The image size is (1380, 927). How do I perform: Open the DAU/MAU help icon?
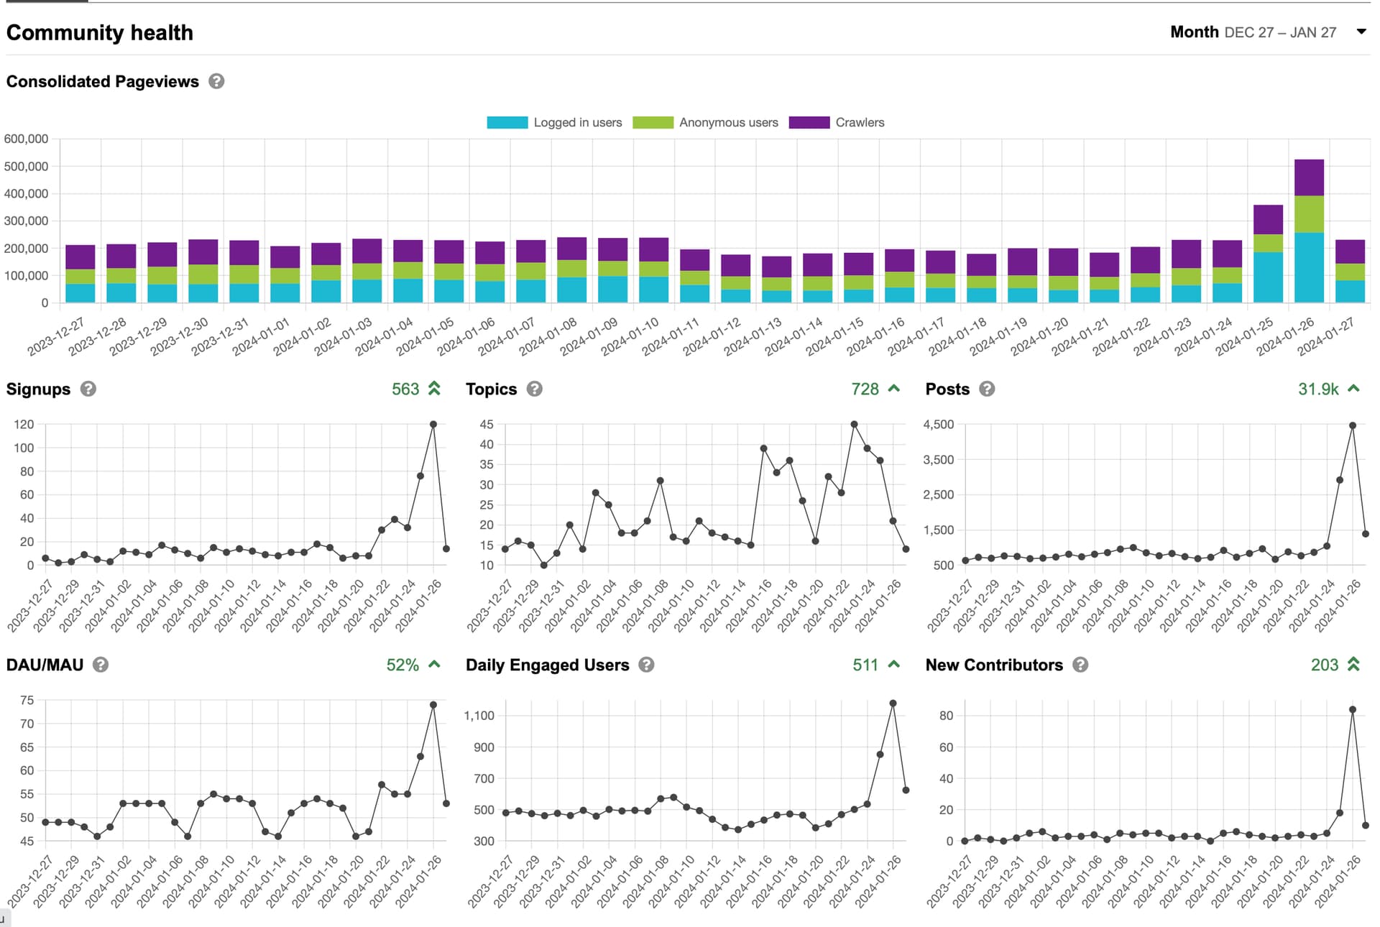101,665
